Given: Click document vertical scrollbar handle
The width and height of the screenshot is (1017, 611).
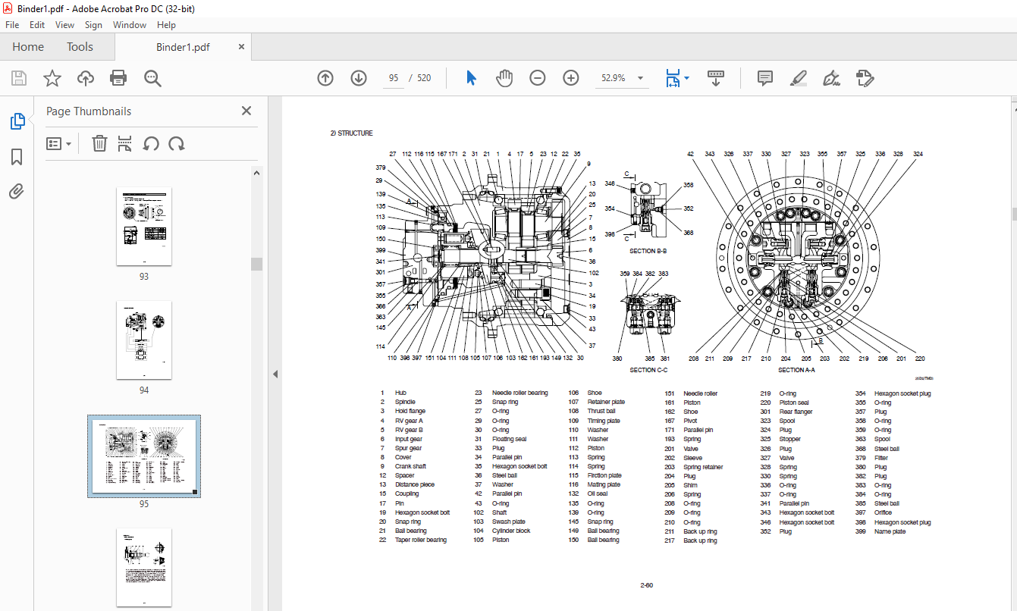Looking at the screenshot, I should tap(1014, 213).
